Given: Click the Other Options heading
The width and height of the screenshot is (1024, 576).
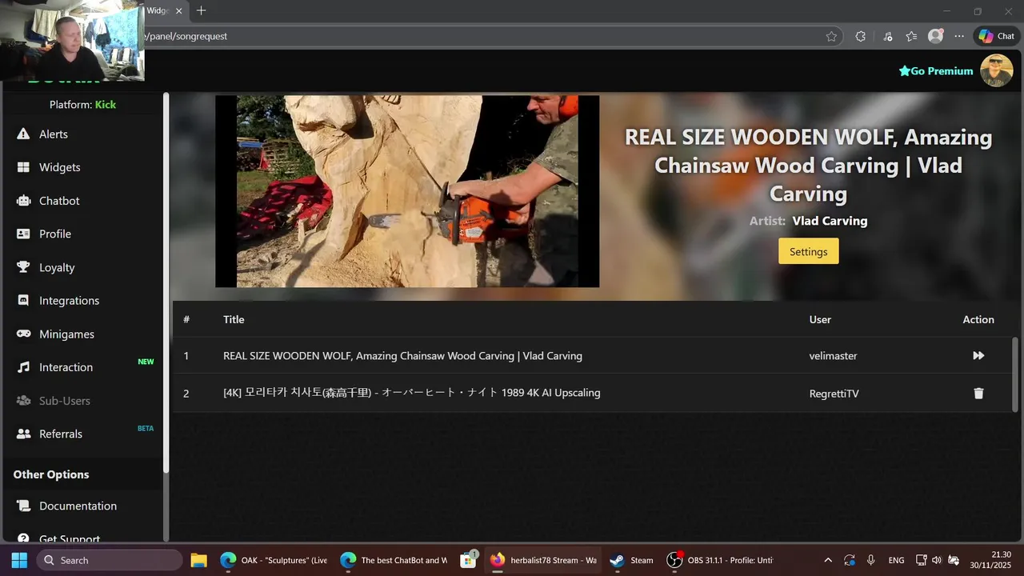Looking at the screenshot, I should (x=51, y=474).
